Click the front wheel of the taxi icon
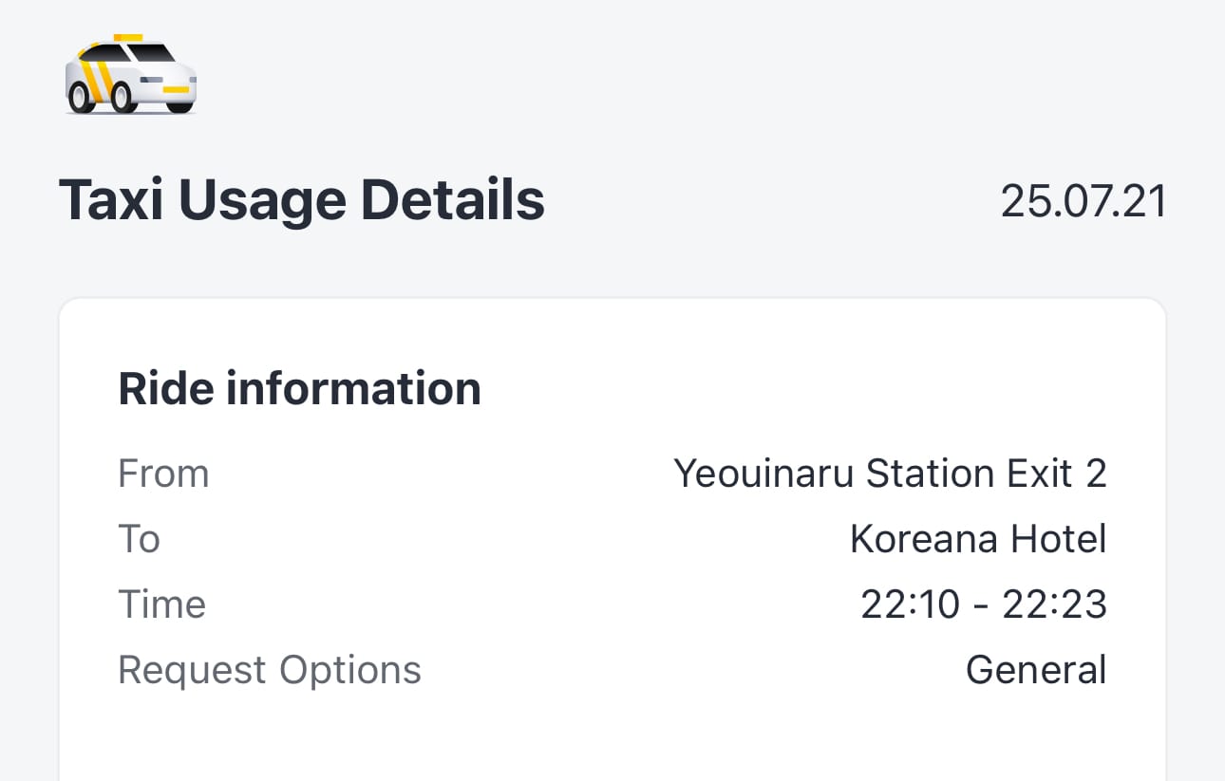This screenshot has width=1225, height=781. pyautogui.click(x=81, y=96)
